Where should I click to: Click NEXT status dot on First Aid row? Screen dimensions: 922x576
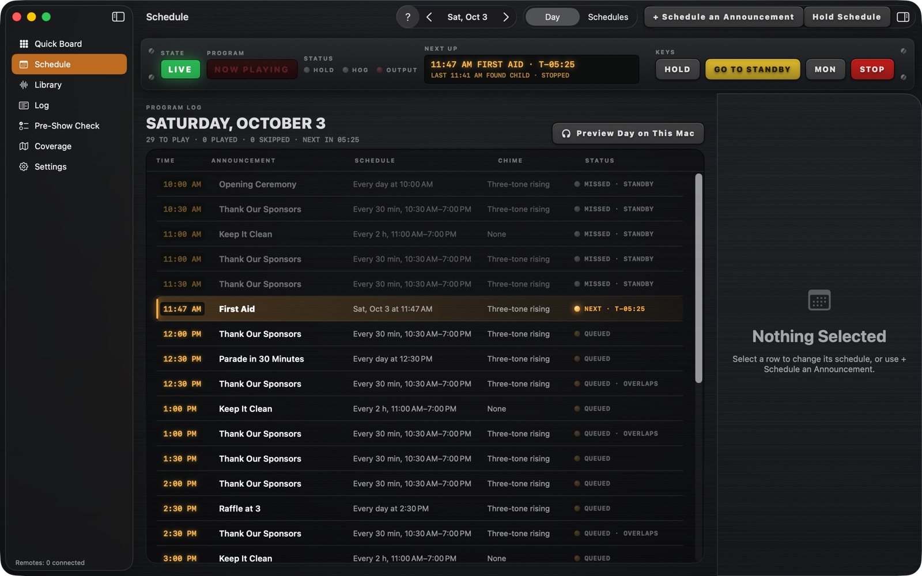click(577, 309)
